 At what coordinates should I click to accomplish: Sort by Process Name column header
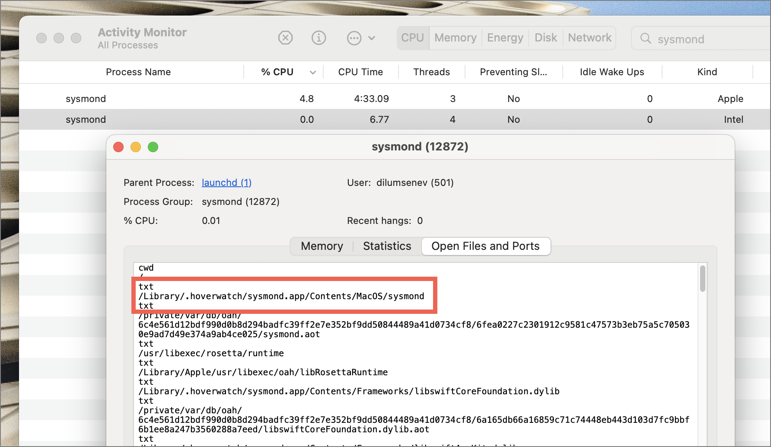coord(138,72)
